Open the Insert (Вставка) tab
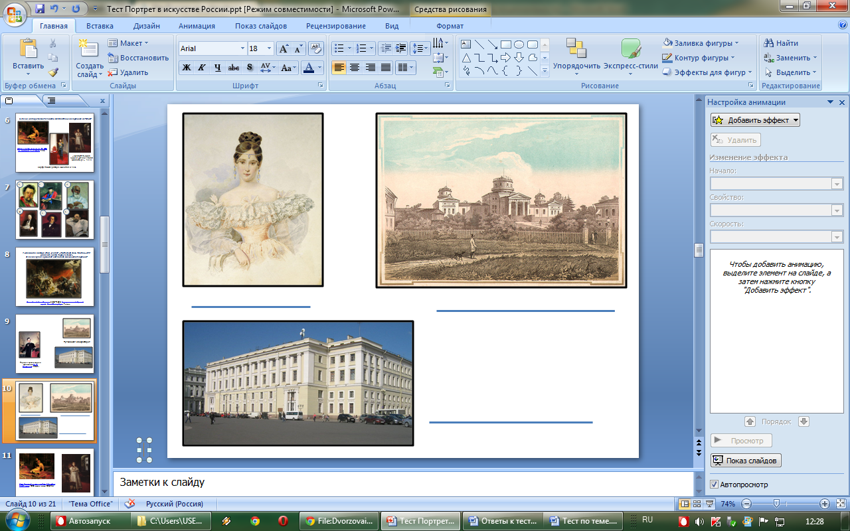 100,26
